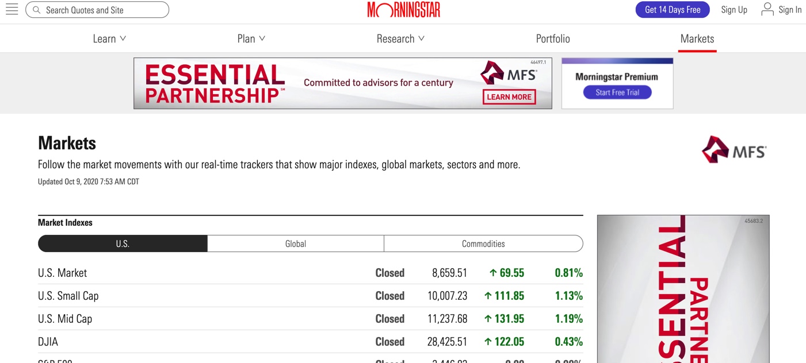Click the 0.43% change figure
This screenshot has height=363, width=806.
coord(568,342)
